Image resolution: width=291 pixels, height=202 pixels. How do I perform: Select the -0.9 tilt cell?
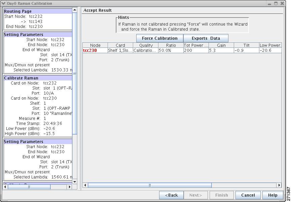[247, 50]
